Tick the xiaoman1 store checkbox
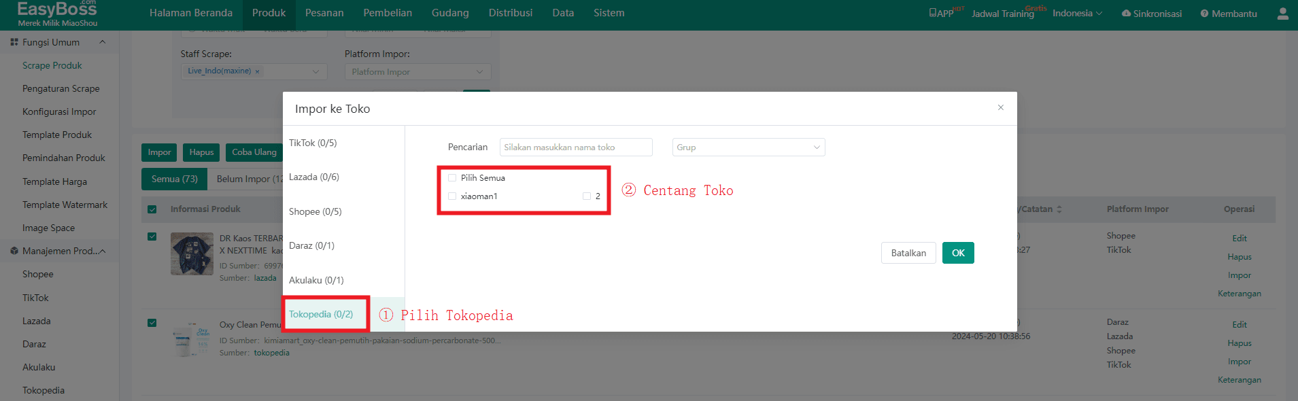The image size is (1298, 401). click(452, 196)
